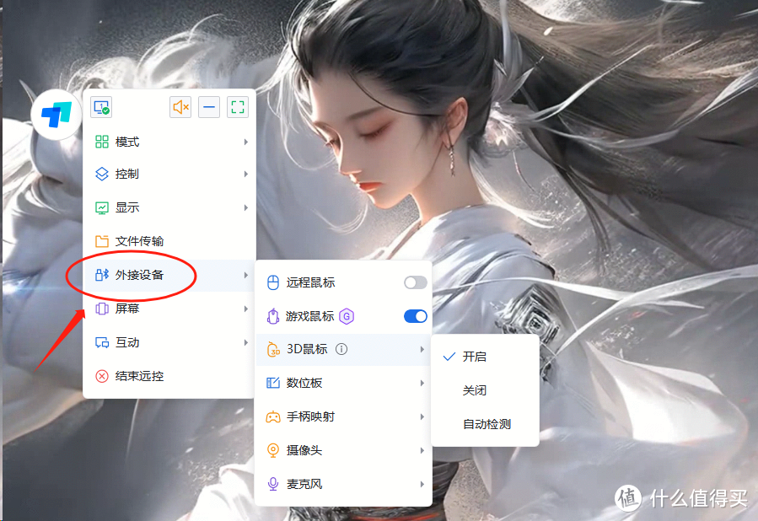Open the 显示 menu item

(x=169, y=208)
